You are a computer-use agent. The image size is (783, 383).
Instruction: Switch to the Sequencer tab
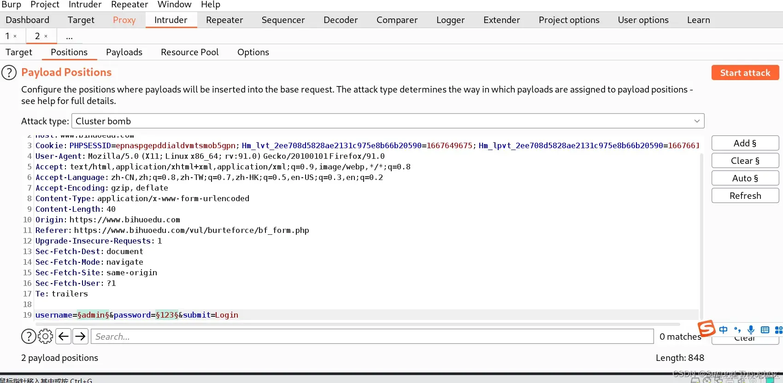(283, 20)
